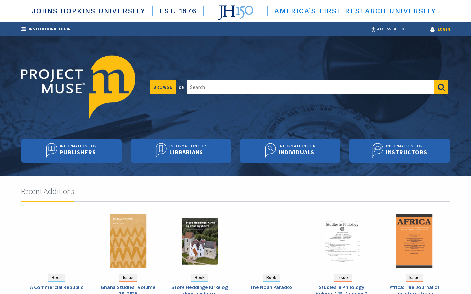Click America's First Research University text

click(355, 11)
